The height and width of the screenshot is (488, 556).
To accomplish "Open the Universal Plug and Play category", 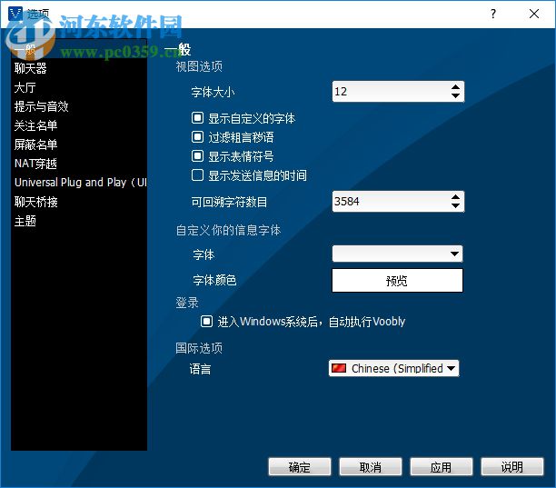I will 79,183.
